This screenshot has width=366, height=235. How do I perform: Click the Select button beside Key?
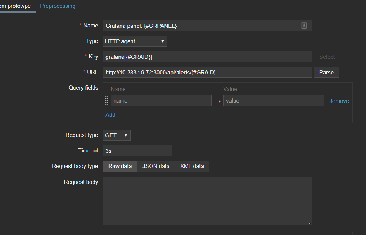327,57
